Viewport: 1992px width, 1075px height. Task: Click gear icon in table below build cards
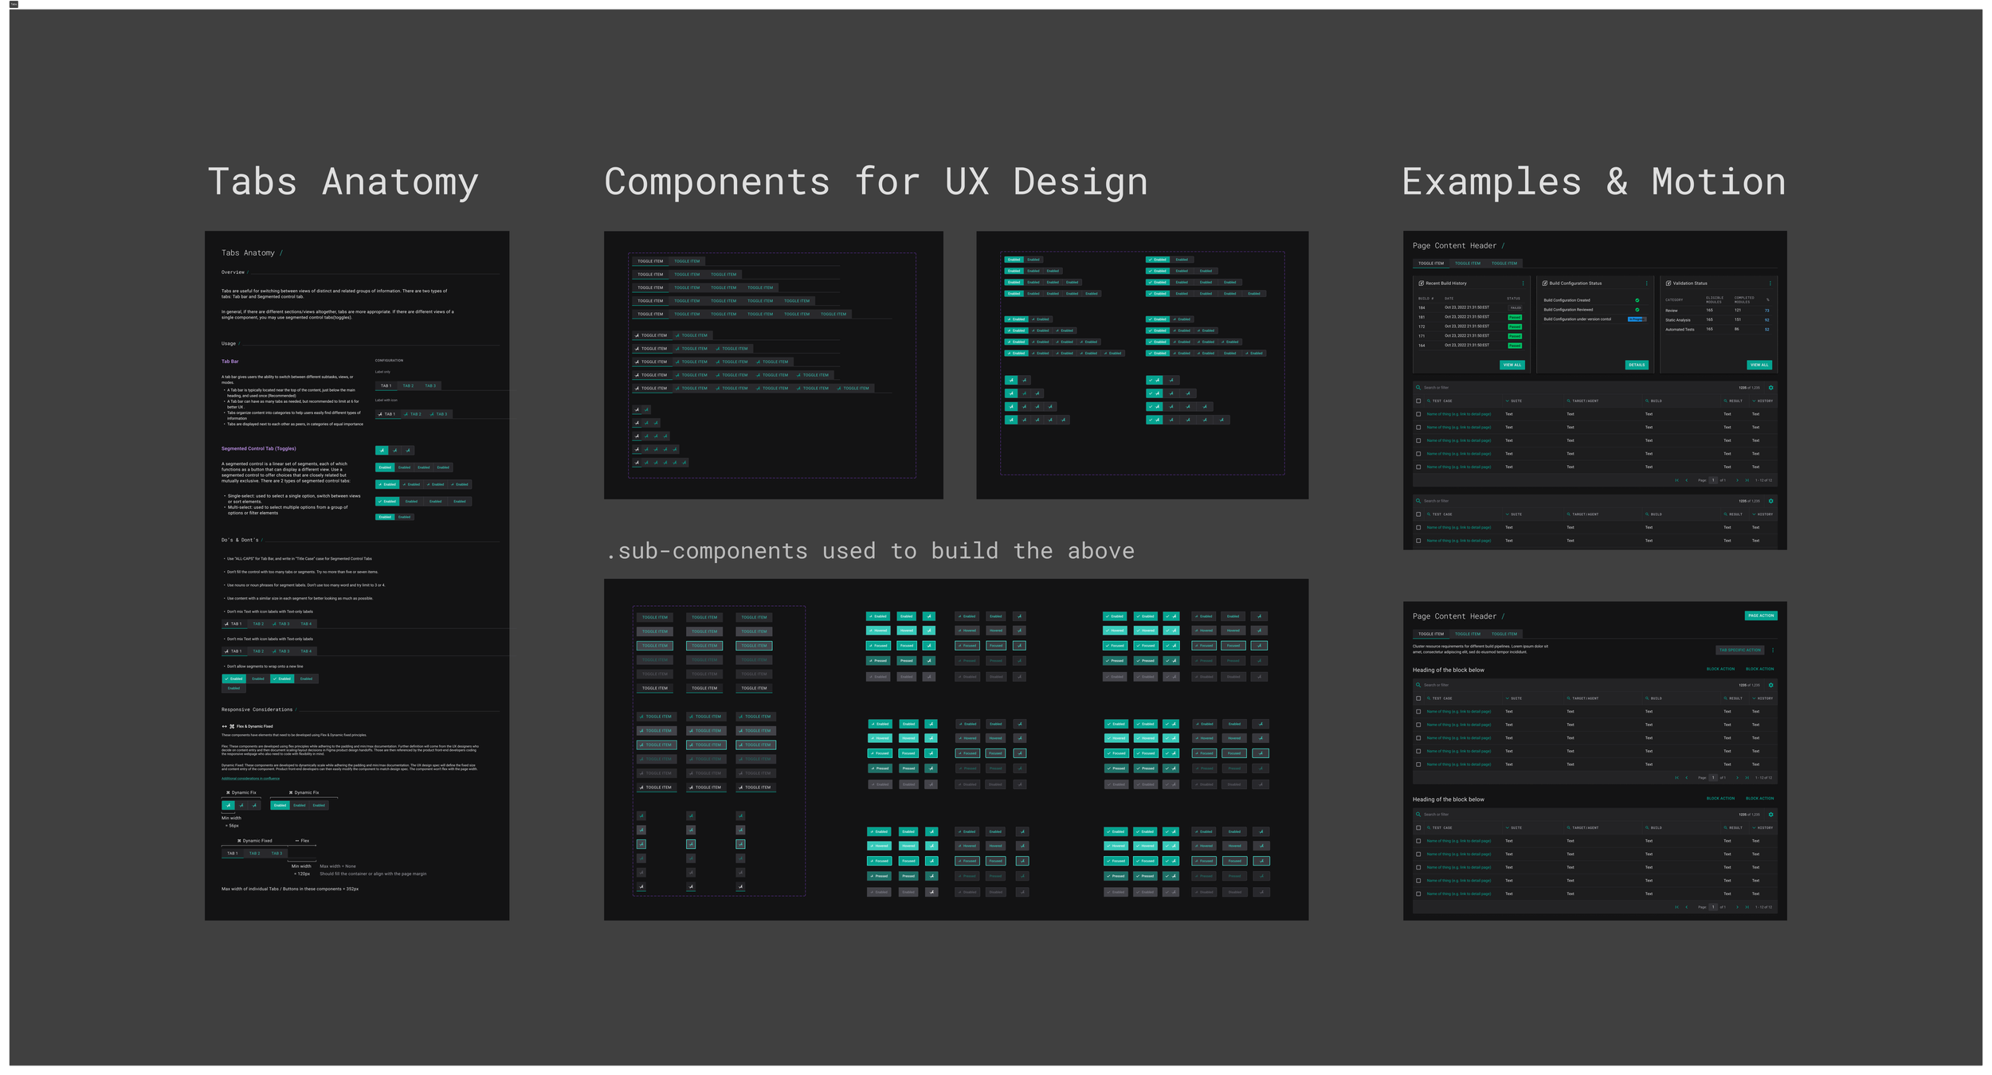point(1770,388)
